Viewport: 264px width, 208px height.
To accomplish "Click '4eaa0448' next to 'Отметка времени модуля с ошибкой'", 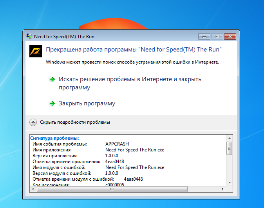I will coord(133,179).
